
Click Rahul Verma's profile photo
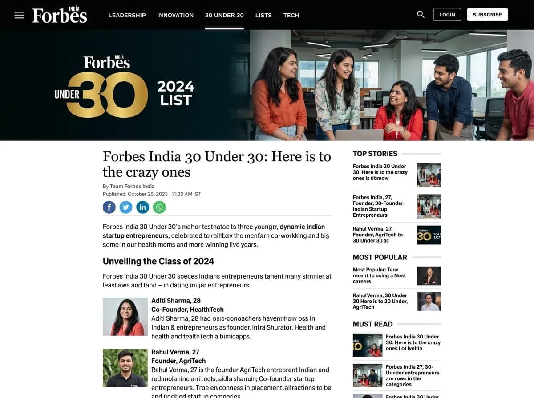tap(125, 368)
